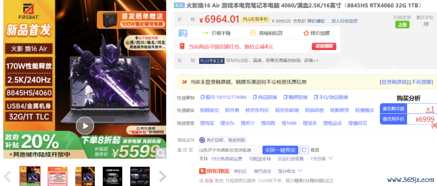Click the copy icon next to 触屏链接
Viewport: 437px width, 186px height.
pos(285,97)
